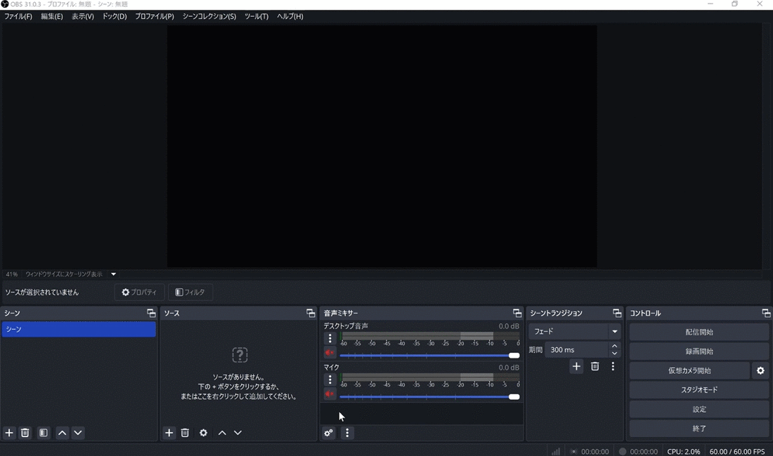Start recording with the 録画開始 button
The width and height of the screenshot is (773, 456).
[699, 351]
